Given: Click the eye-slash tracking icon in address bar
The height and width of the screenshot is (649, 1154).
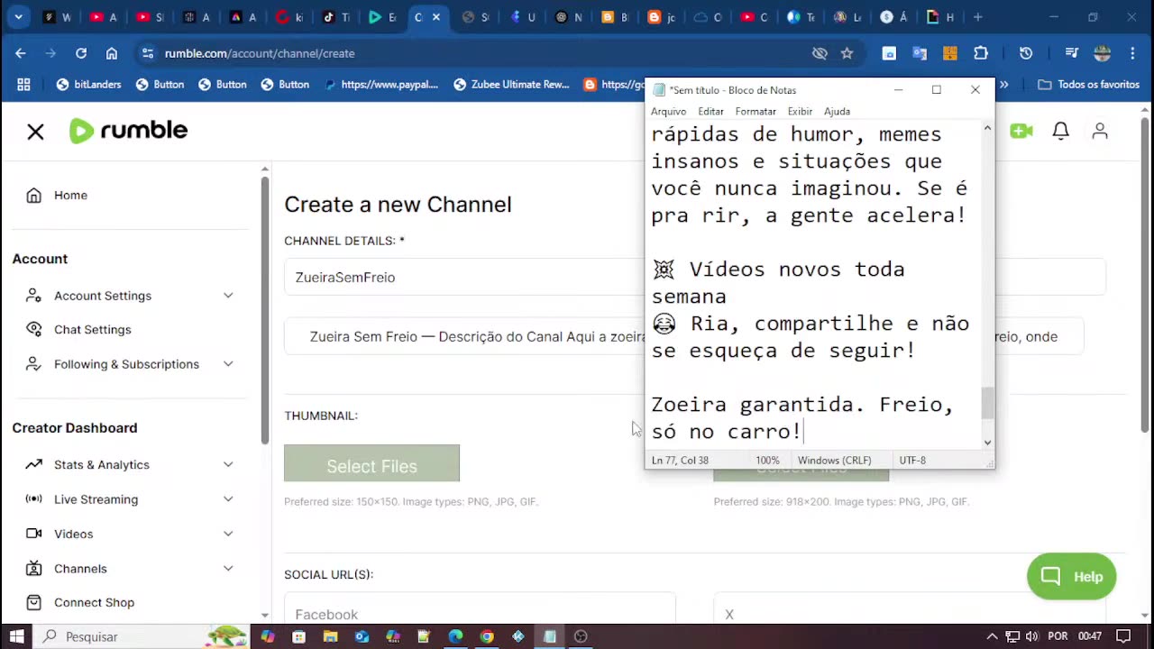Looking at the screenshot, I should click(820, 53).
